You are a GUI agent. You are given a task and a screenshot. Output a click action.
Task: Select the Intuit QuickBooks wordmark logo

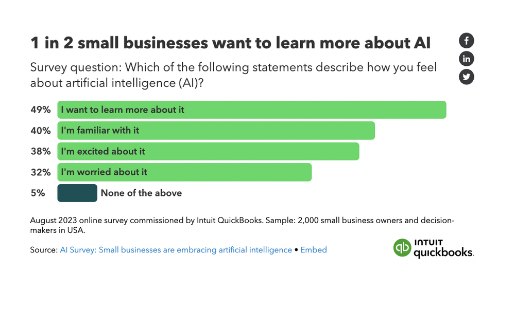coord(444,248)
